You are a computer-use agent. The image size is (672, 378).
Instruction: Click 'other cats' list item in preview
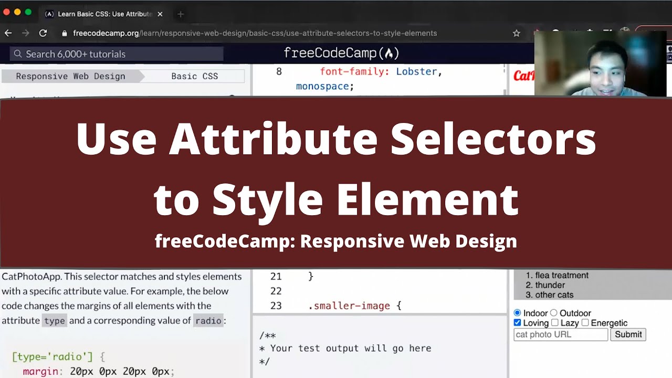(554, 295)
